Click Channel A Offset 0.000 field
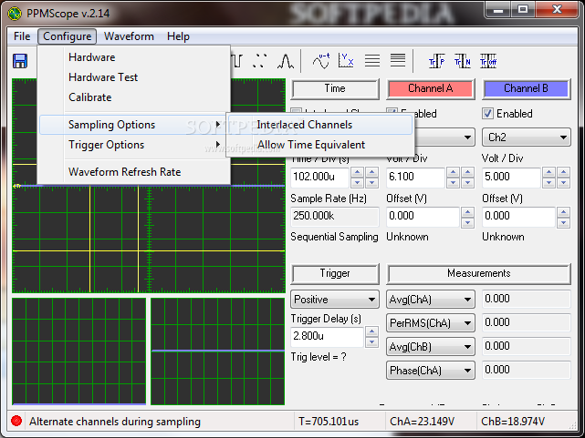The width and height of the screenshot is (585, 438). [x=423, y=216]
